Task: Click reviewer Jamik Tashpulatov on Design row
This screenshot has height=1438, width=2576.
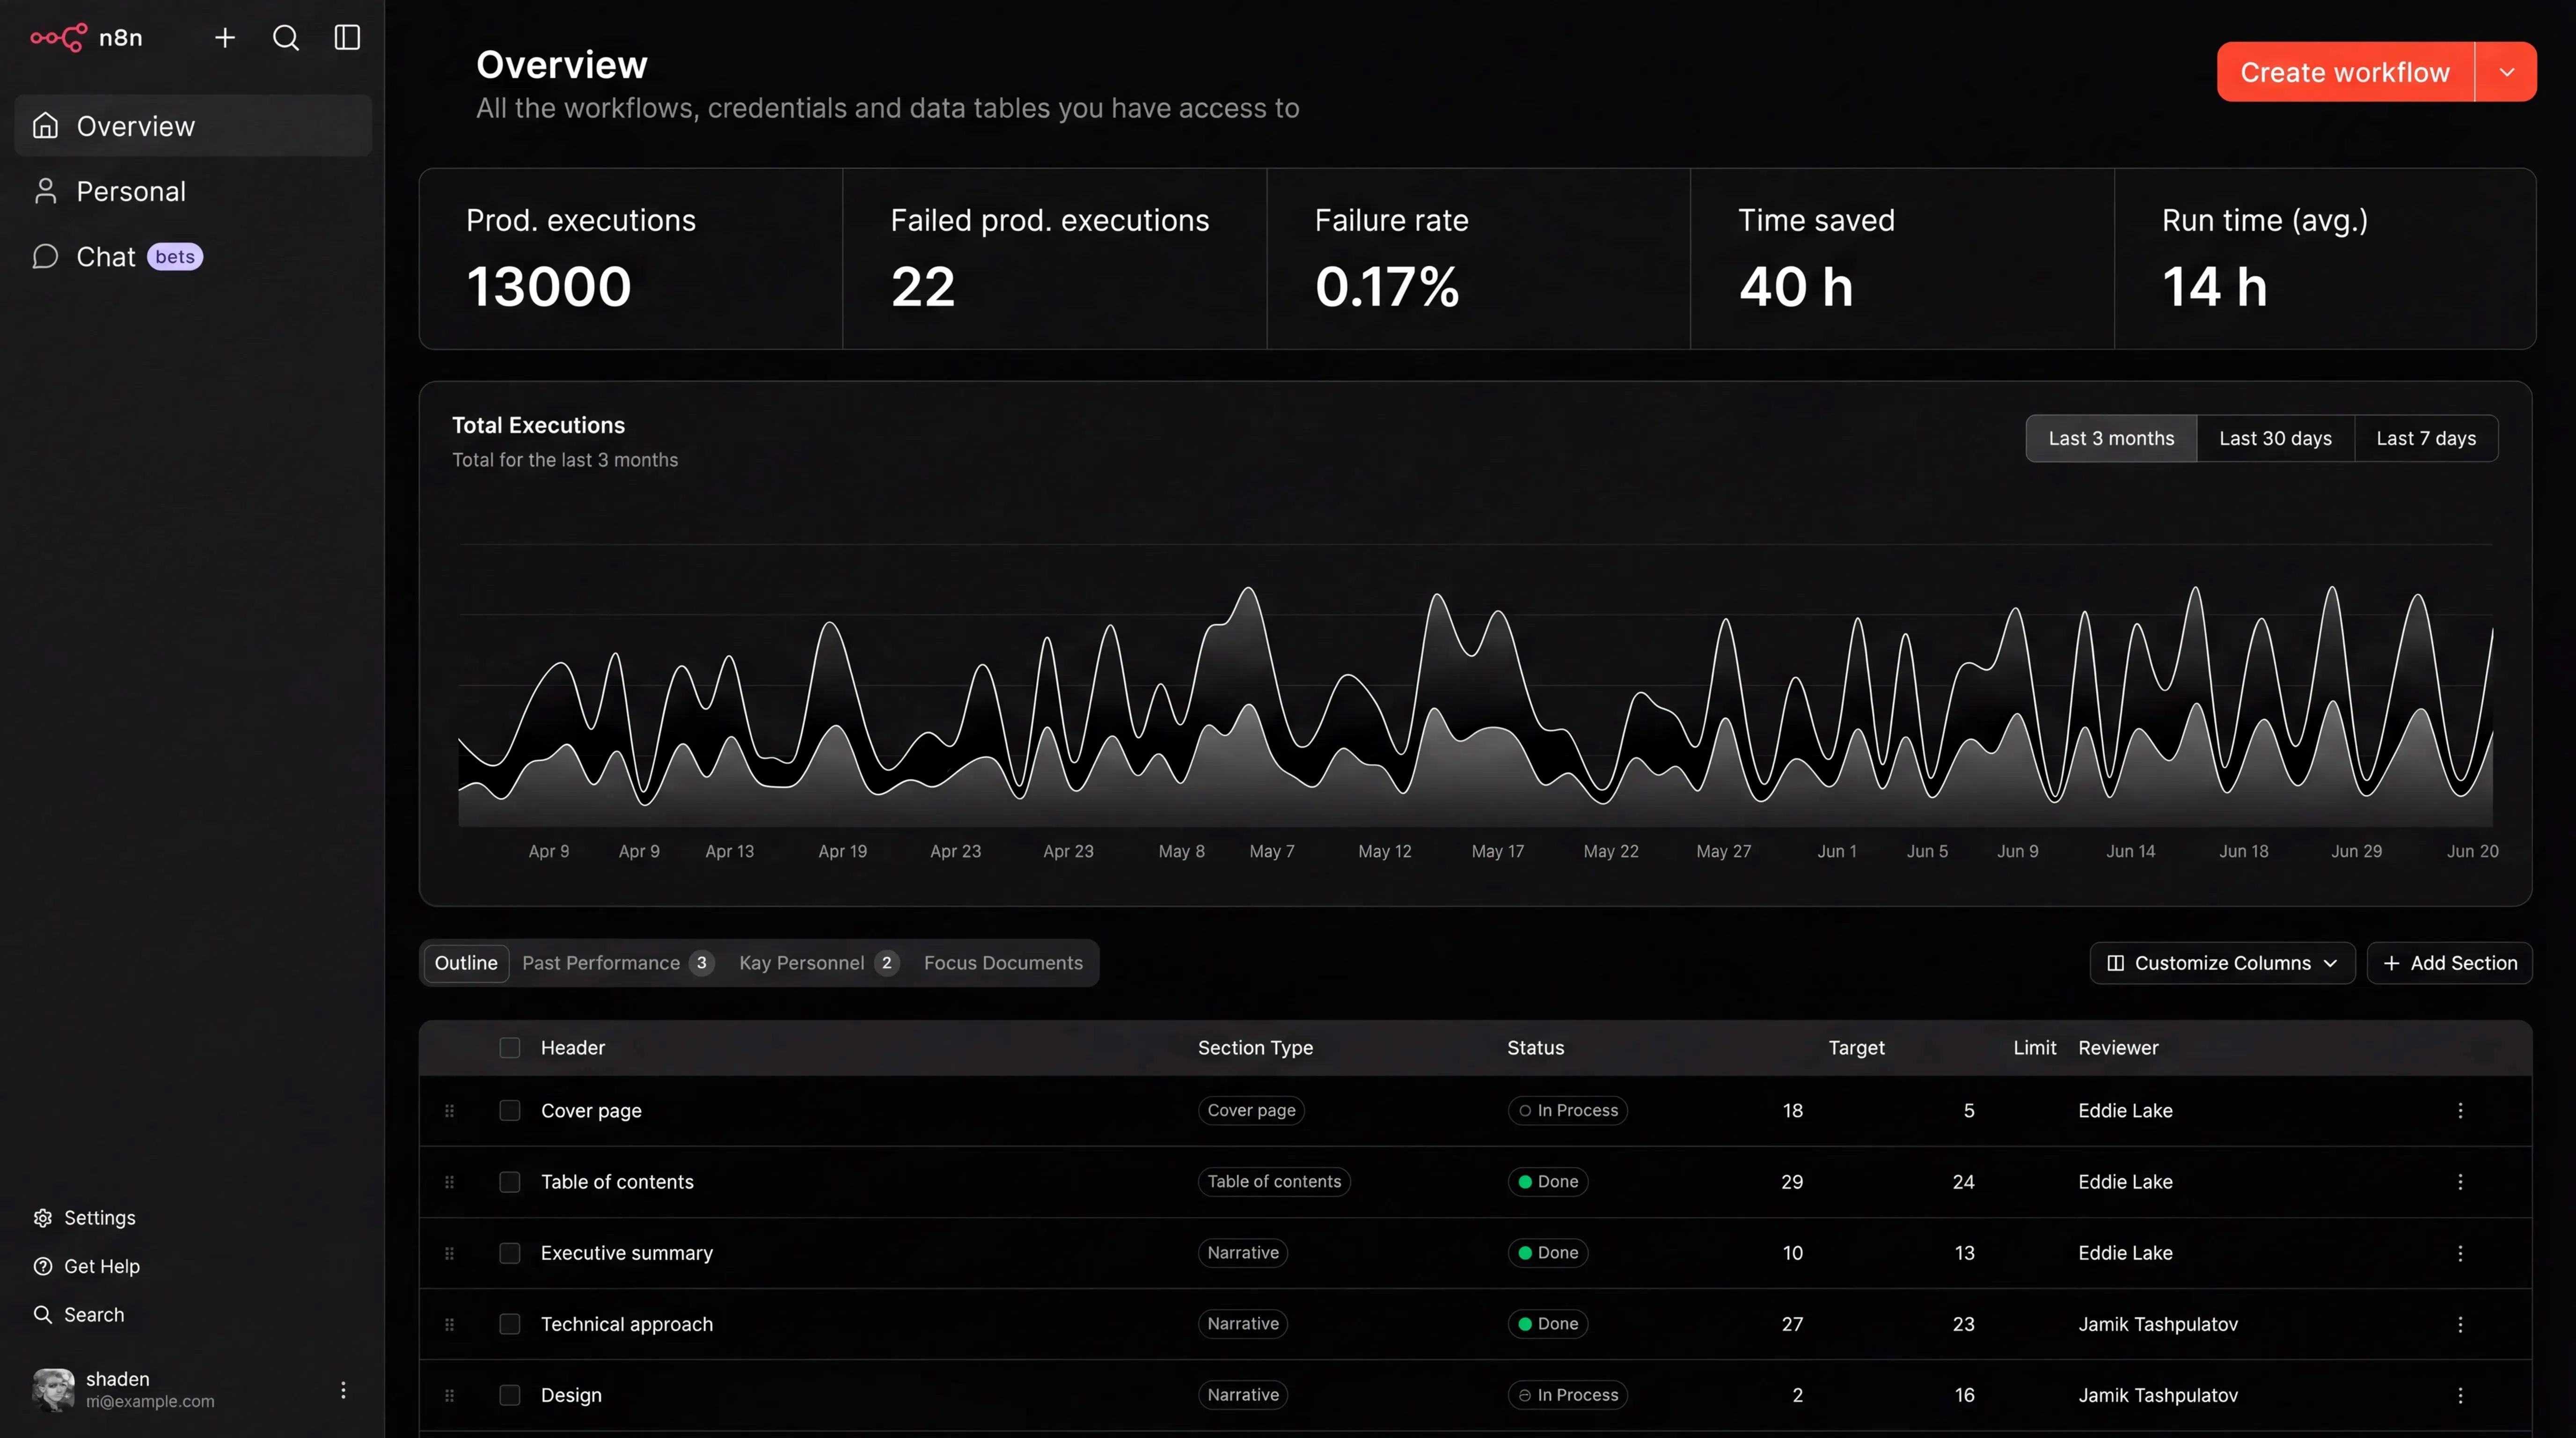Action: coord(2158,1395)
